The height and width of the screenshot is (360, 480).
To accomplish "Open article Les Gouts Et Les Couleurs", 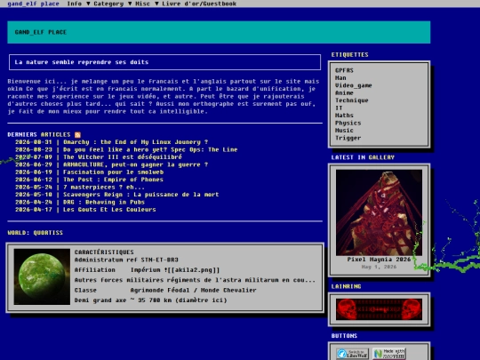I will tap(109, 210).
